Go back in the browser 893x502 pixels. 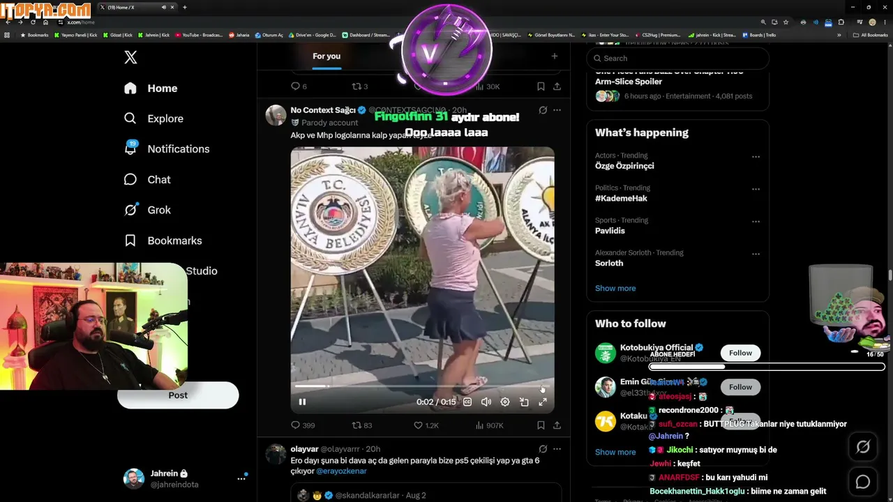(x=8, y=22)
